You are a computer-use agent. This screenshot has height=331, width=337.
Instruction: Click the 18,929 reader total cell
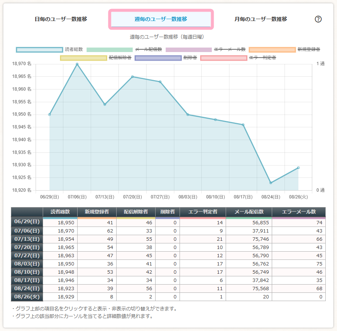point(60,297)
